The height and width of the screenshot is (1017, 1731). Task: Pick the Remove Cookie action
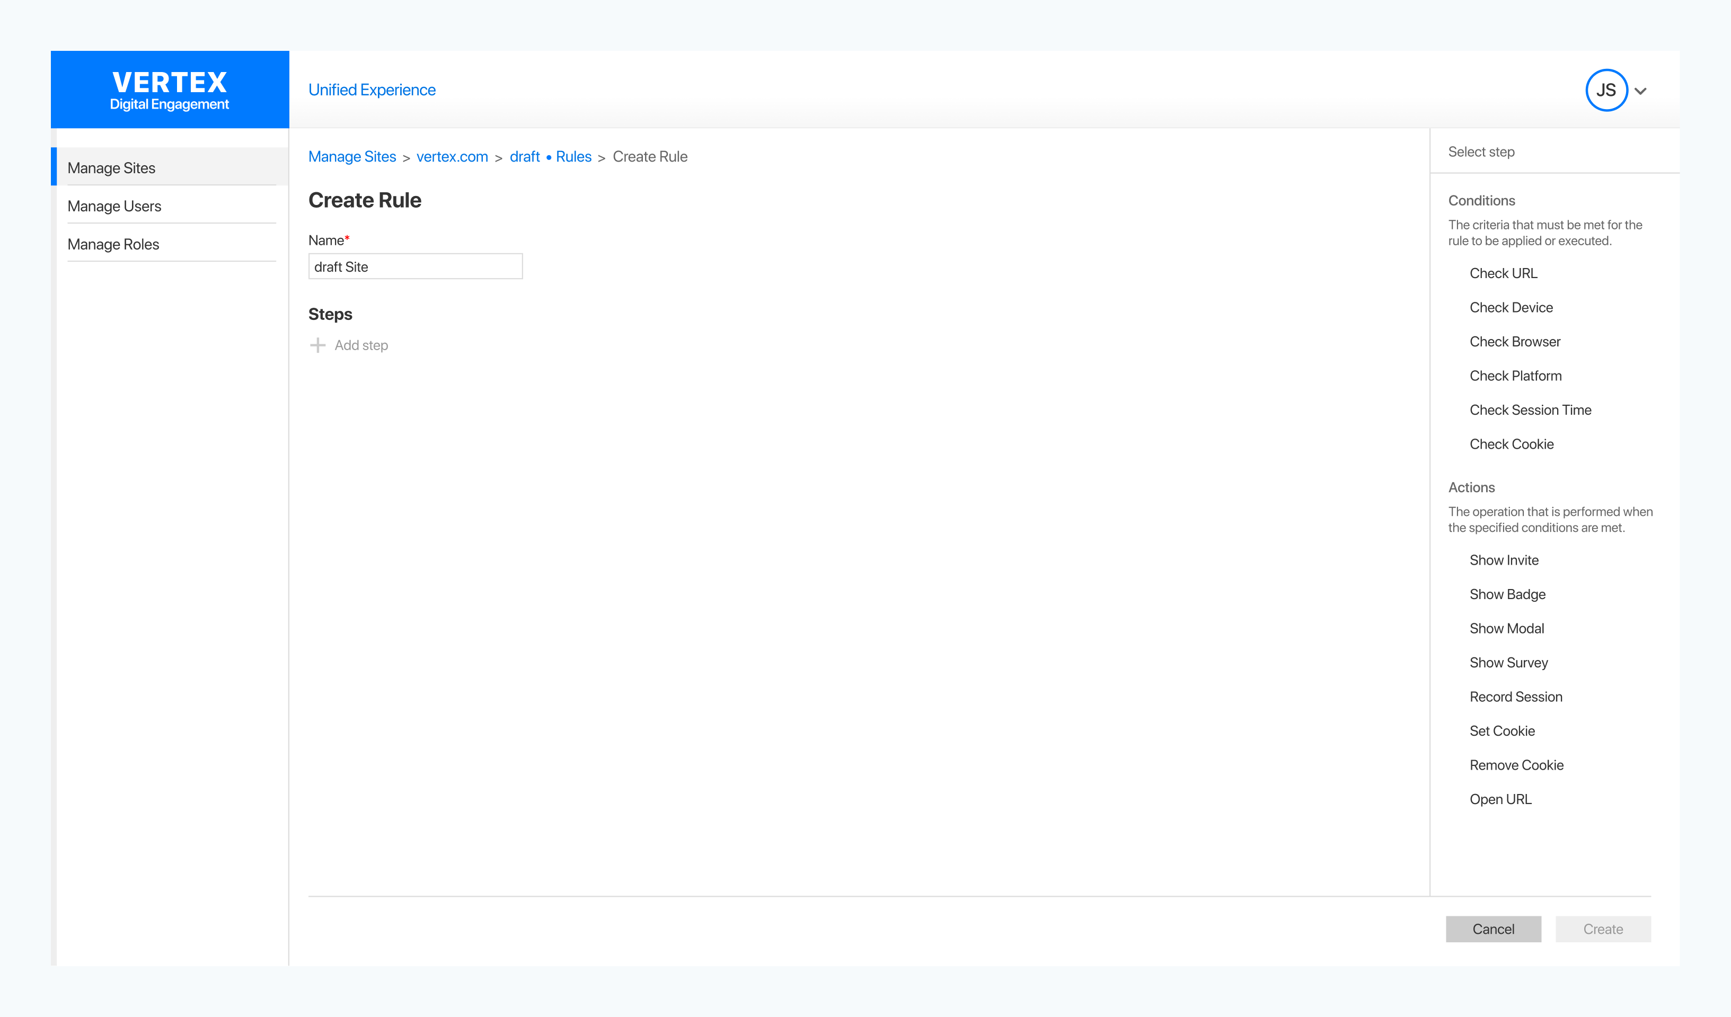point(1516,765)
